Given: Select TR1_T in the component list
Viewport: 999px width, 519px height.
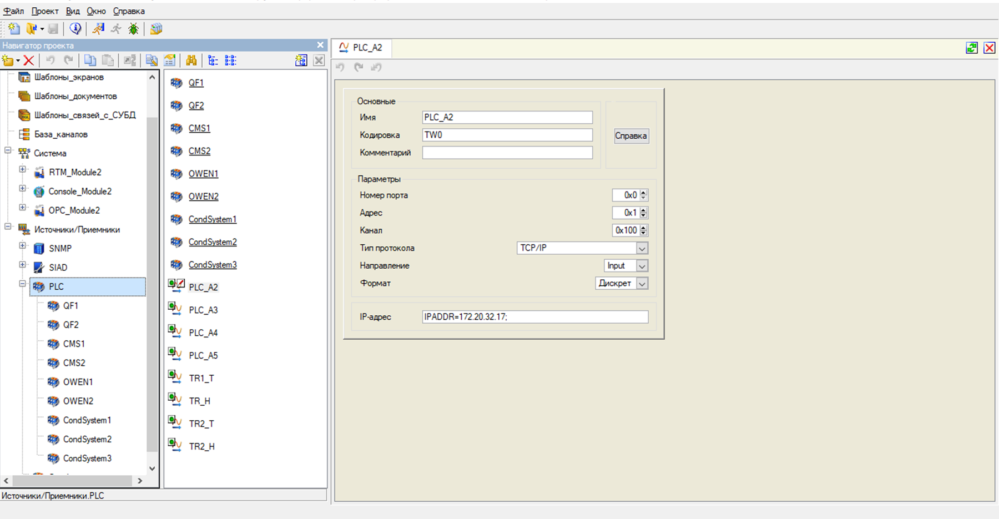Looking at the screenshot, I should point(201,378).
